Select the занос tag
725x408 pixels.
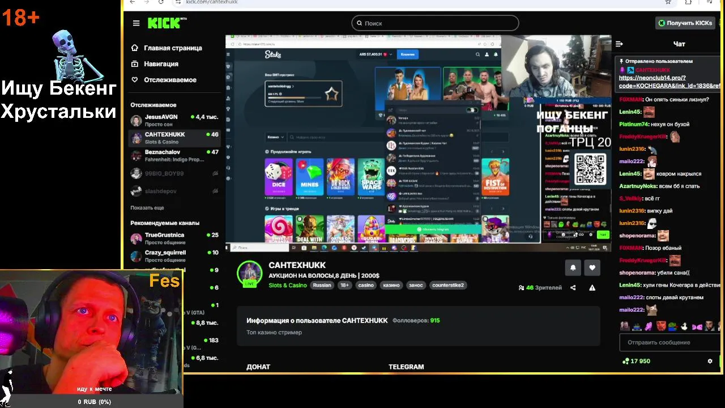416,285
